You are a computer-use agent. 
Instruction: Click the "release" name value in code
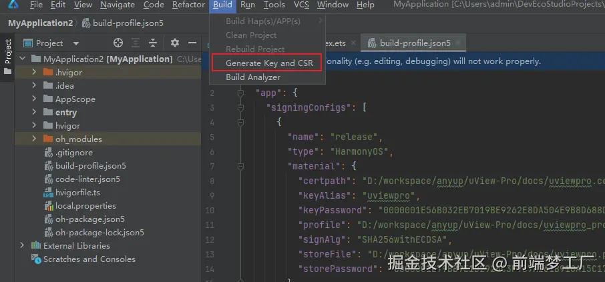pyautogui.click(x=353, y=137)
